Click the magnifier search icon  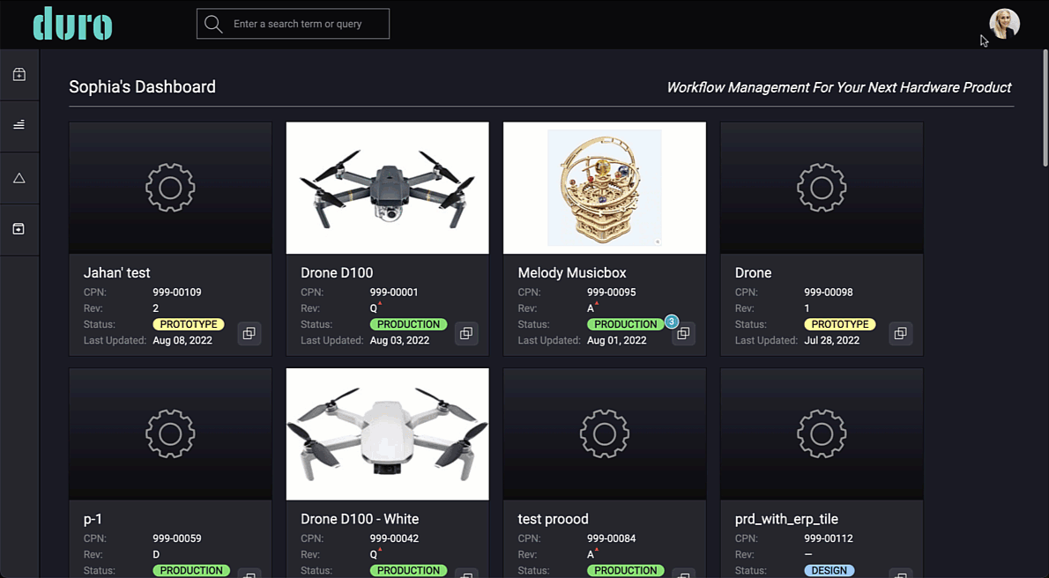point(213,24)
